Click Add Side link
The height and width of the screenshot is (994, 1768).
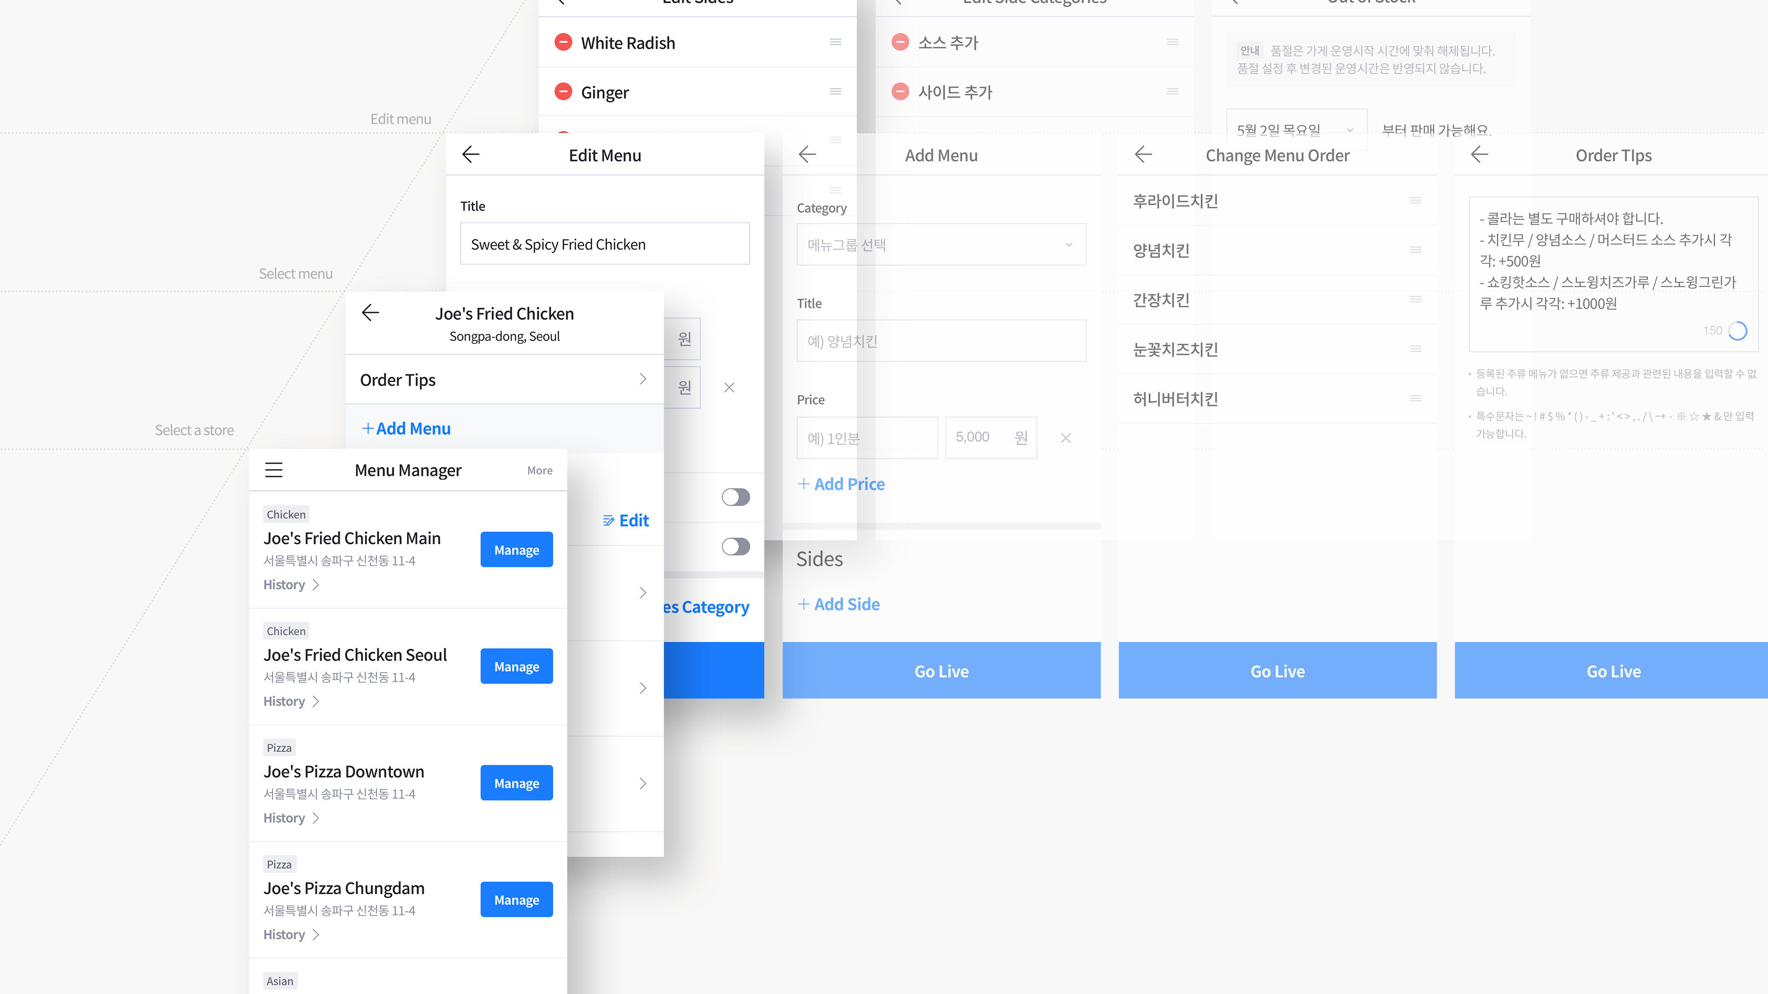[839, 604]
